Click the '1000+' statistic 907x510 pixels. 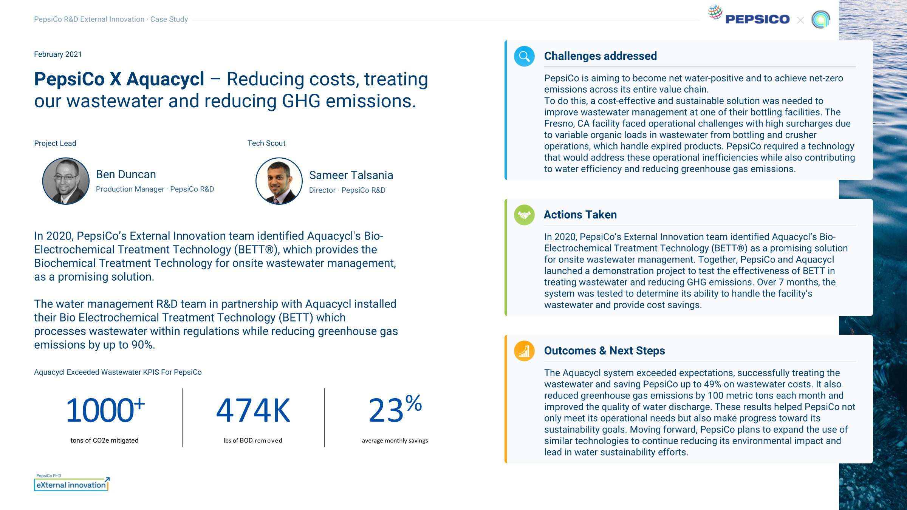[105, 410]
